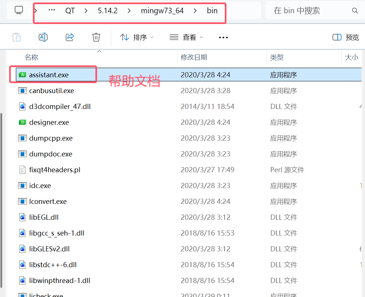365x297 pixels.
Task: Select the libgcc_s_seh-1.dll file icon
Action: 22,233
